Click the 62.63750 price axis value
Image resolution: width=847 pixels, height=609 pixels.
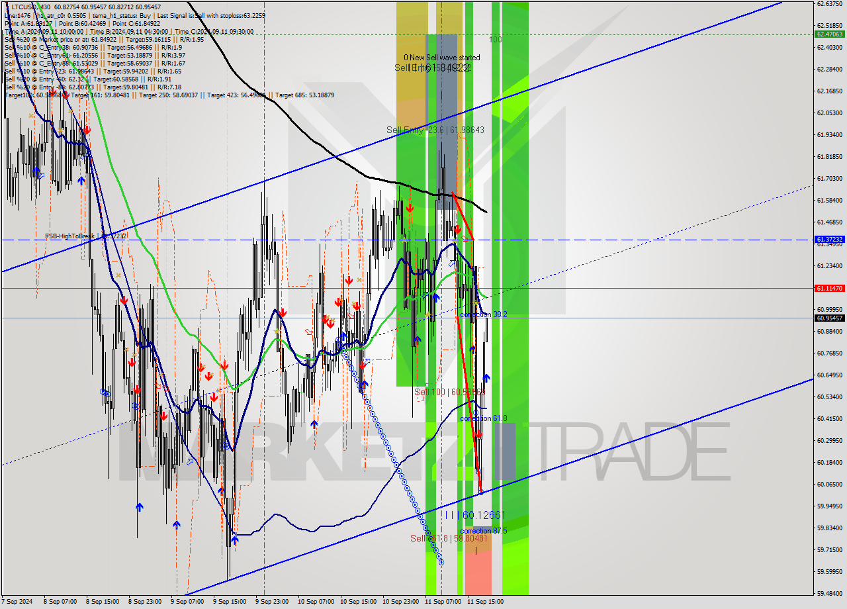tap(829, 3)
